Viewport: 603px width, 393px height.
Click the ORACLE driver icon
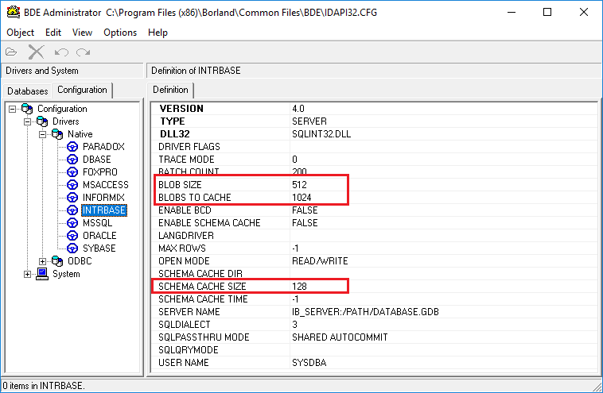pyautogui.click(x=72, y=235)
